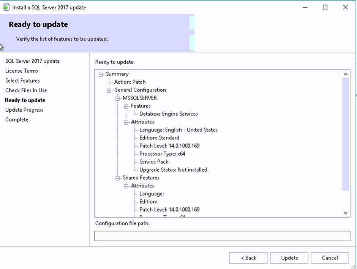Open the SQL Server 2017 update step
Screen dimensions: 357x269
click(33, 61)
